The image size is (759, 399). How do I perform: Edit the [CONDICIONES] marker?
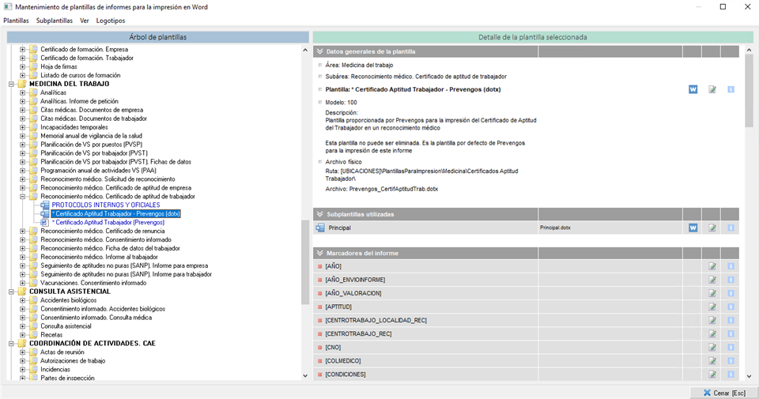click(712, 375)
